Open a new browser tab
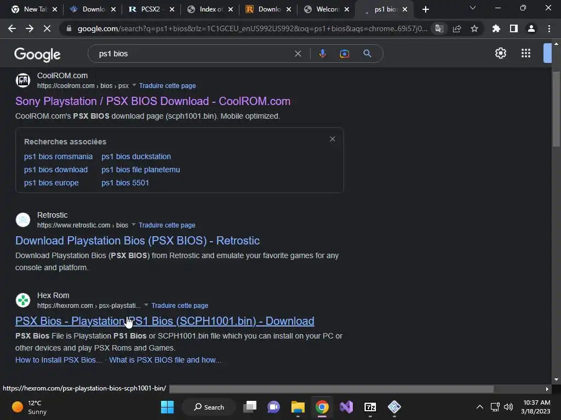This screenshot has width=561, height=420. click(425, 9)
